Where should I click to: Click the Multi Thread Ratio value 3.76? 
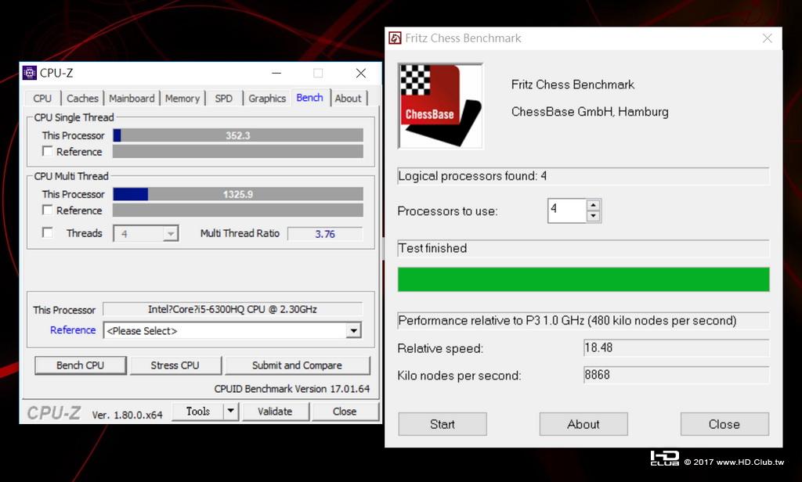(325, 234)
